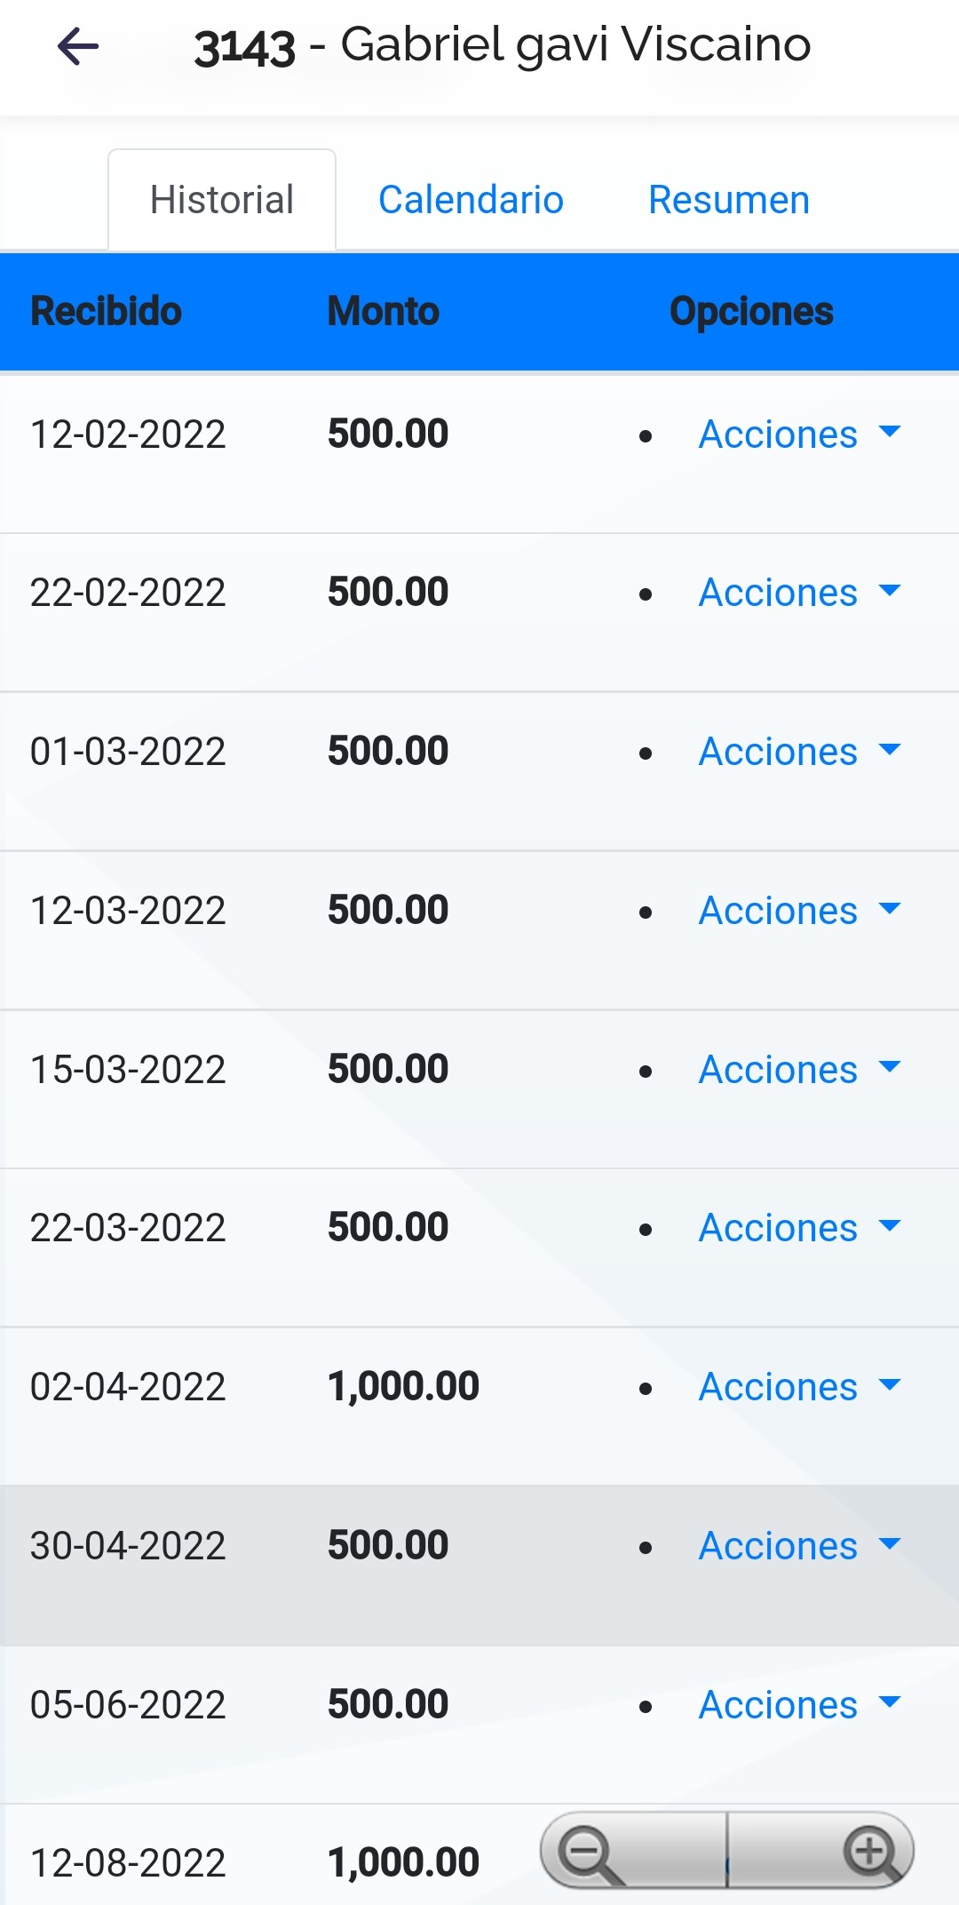Expand Acciones dropdown for 22-02-2022 payment
This screenshot has width=959, height=1905.
point(798,593)
